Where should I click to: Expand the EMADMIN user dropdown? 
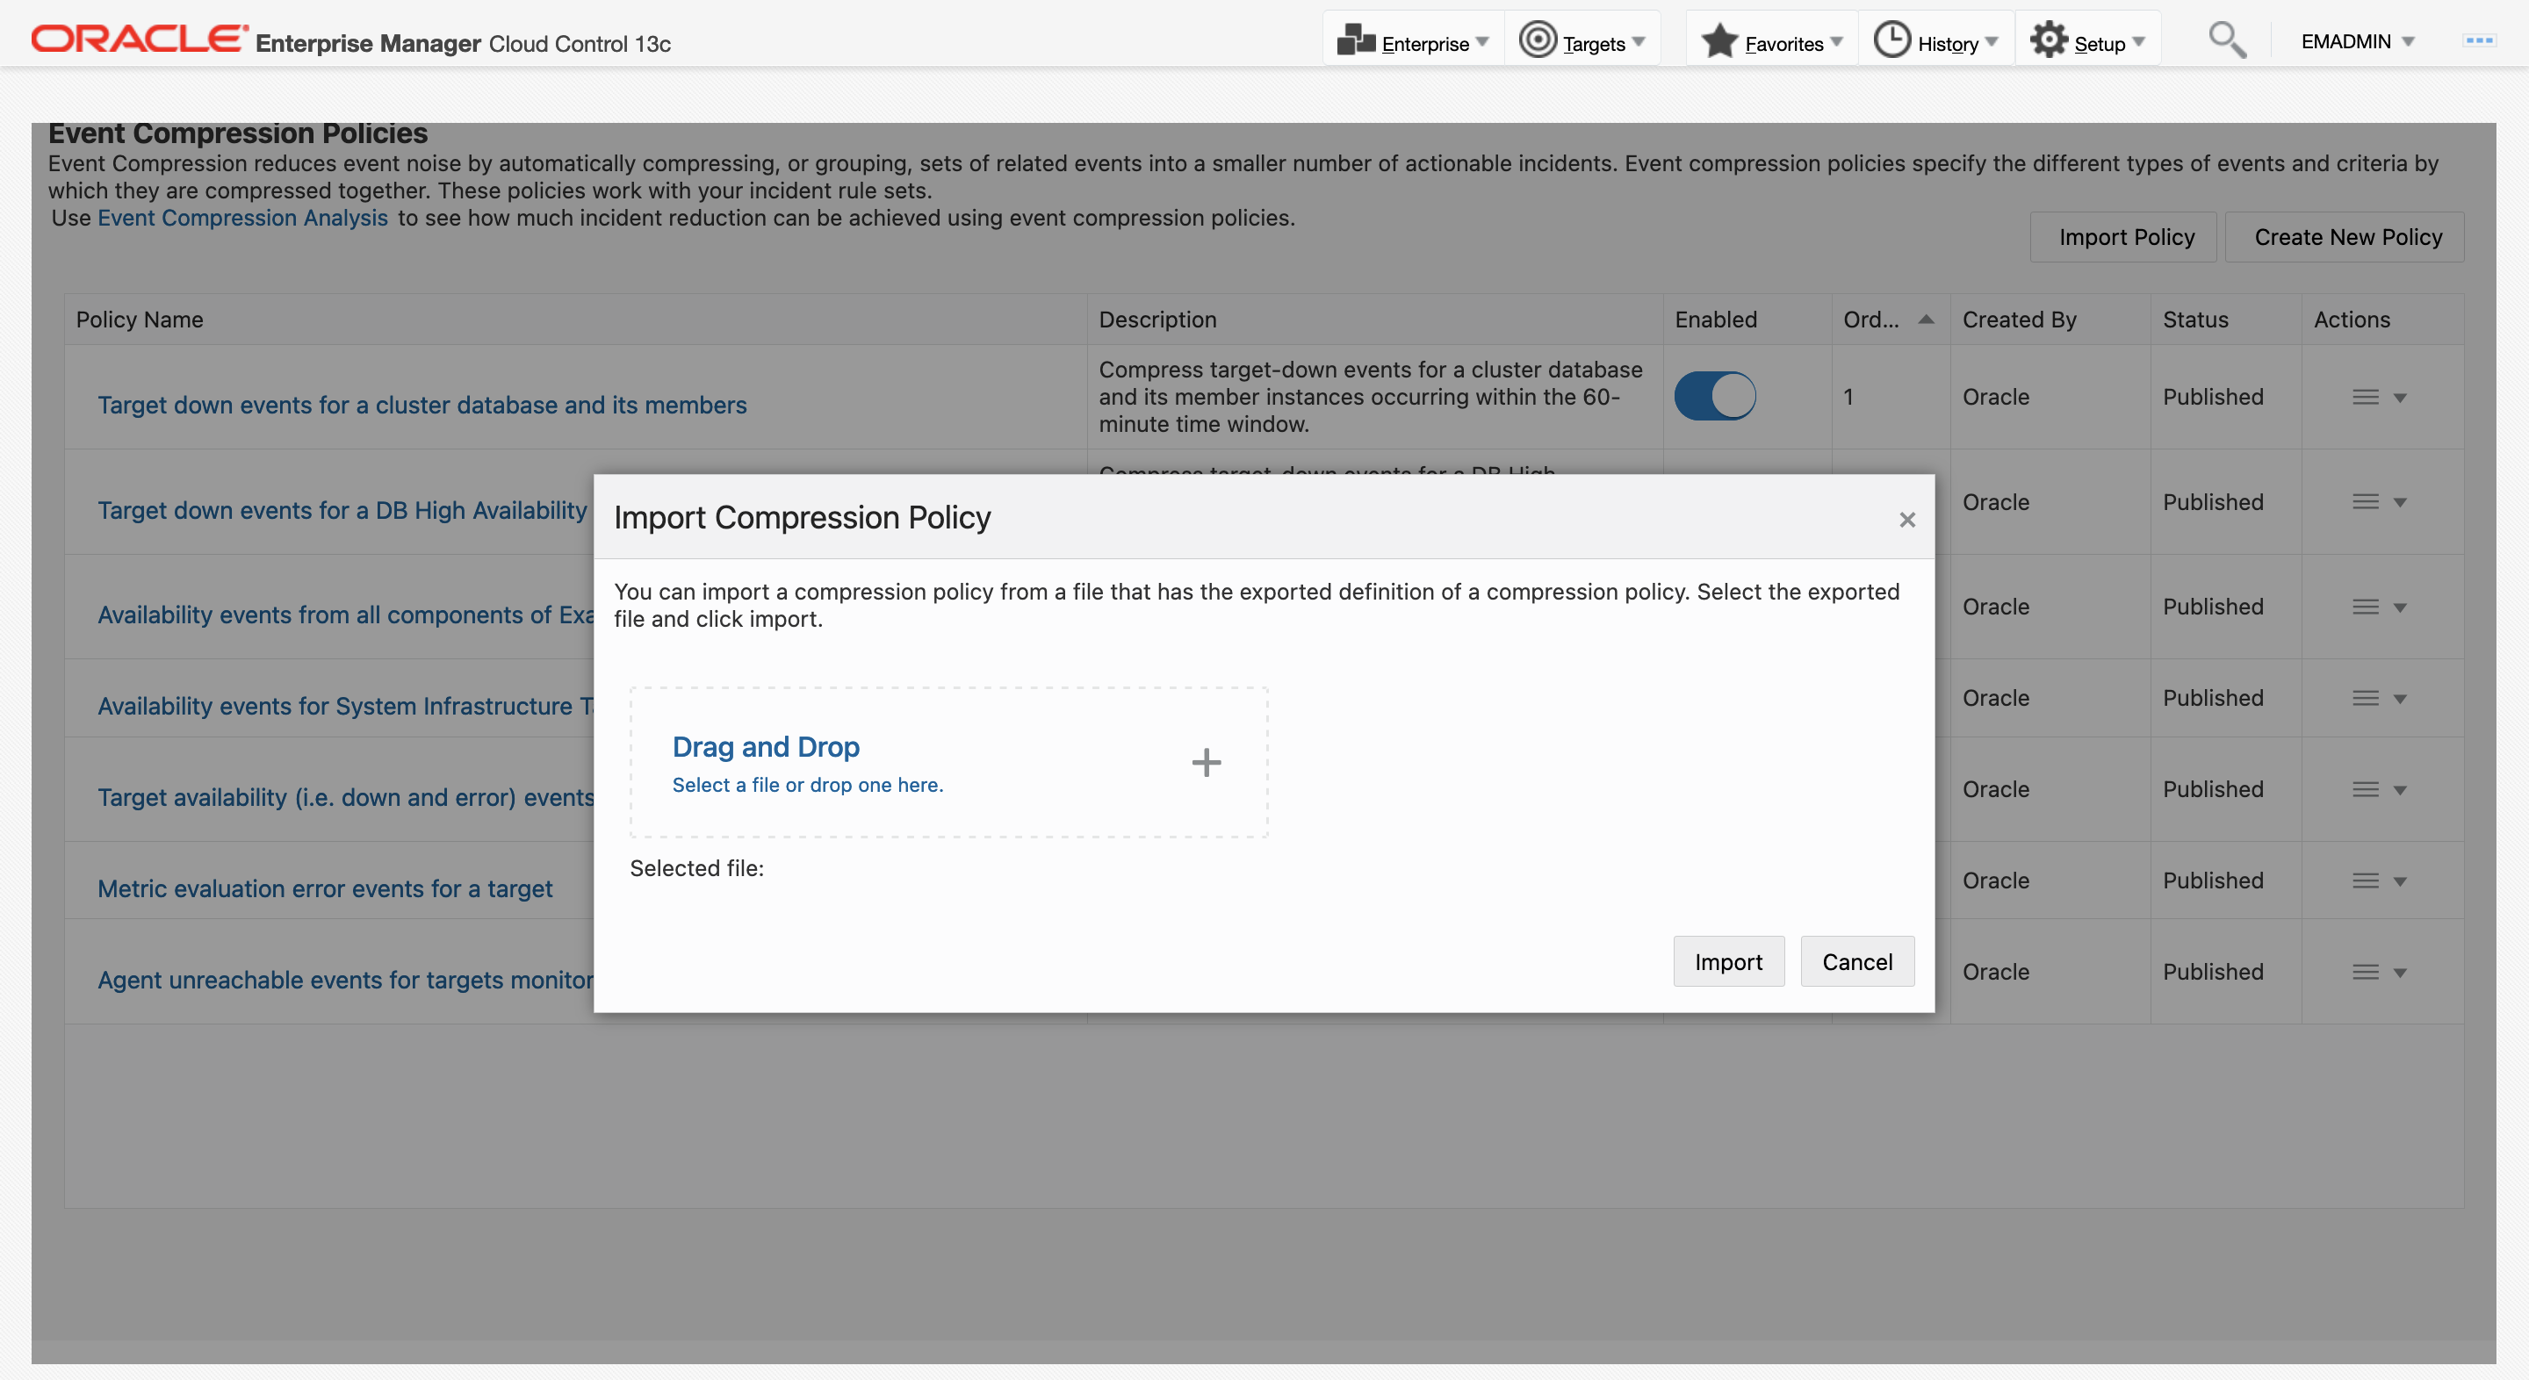[x=2356, y=41]
